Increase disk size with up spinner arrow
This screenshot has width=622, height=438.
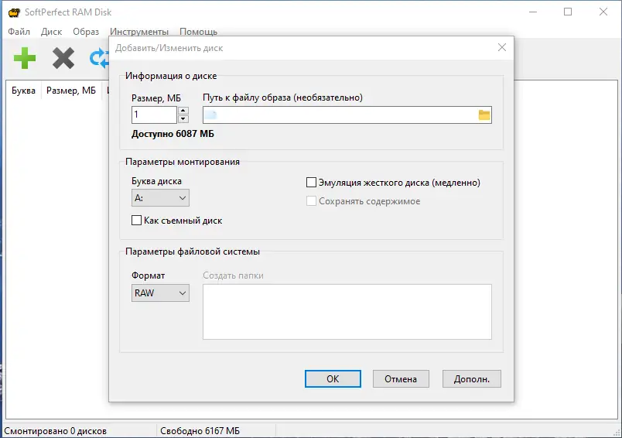pyautogui.click(x=183, y=111)
